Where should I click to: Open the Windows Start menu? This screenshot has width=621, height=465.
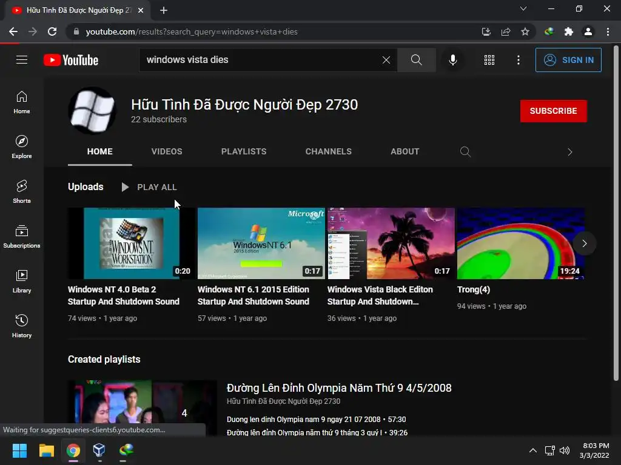[x=19, y=450]
